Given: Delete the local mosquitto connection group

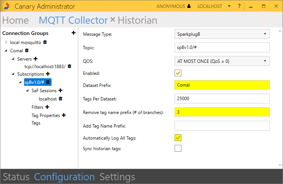Looking at the screenshot, I should pos(45,42).
